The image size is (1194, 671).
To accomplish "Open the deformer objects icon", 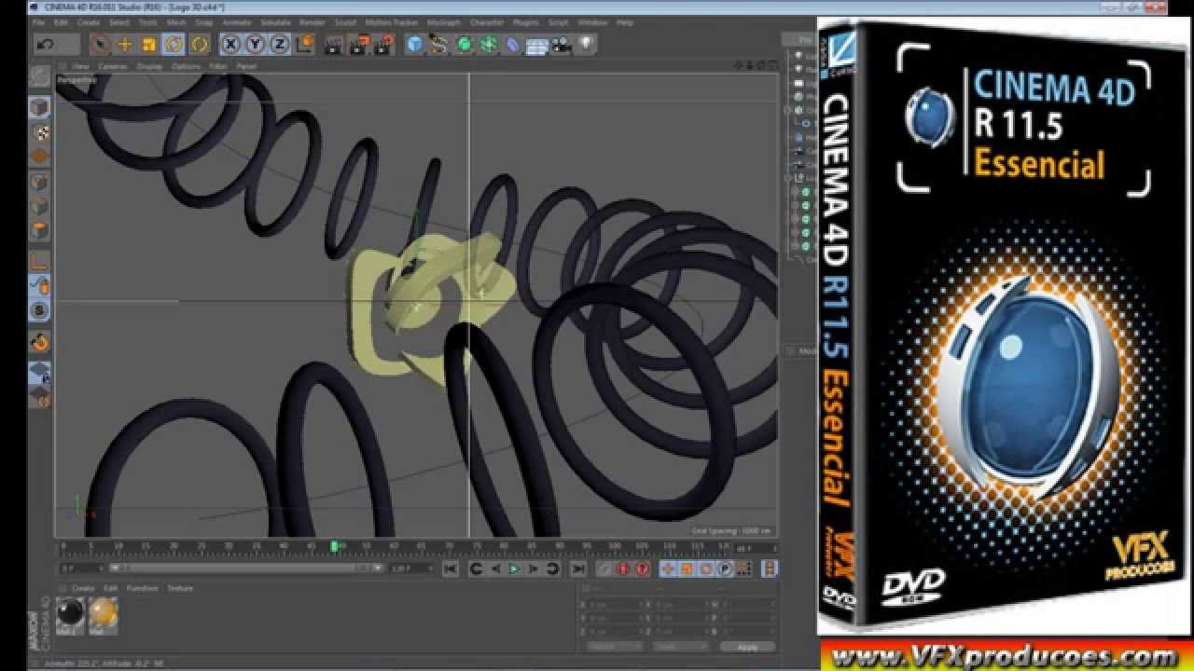I will tap(512, 44).
